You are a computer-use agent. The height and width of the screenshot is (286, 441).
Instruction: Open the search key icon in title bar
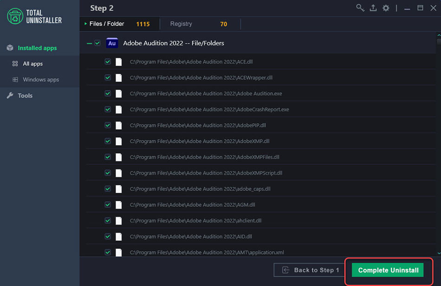pyautogui.click(x=360, y=8)
